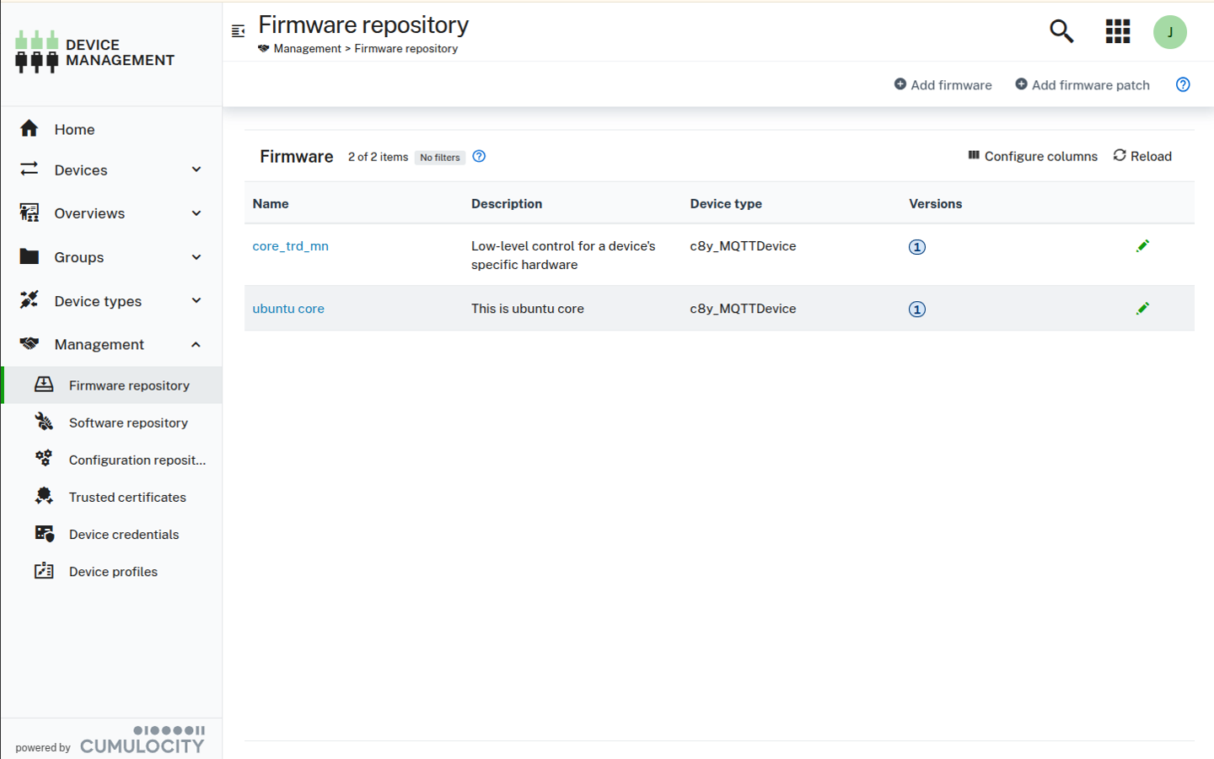Click the Add firmware button
This screenshot has width=1214, height=759.
943,84
